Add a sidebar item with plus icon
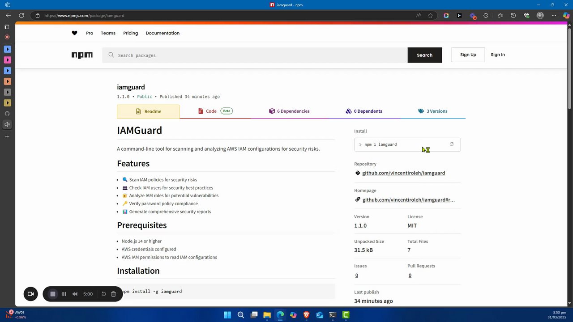573x322 pixels. click(x=7, y=136)
